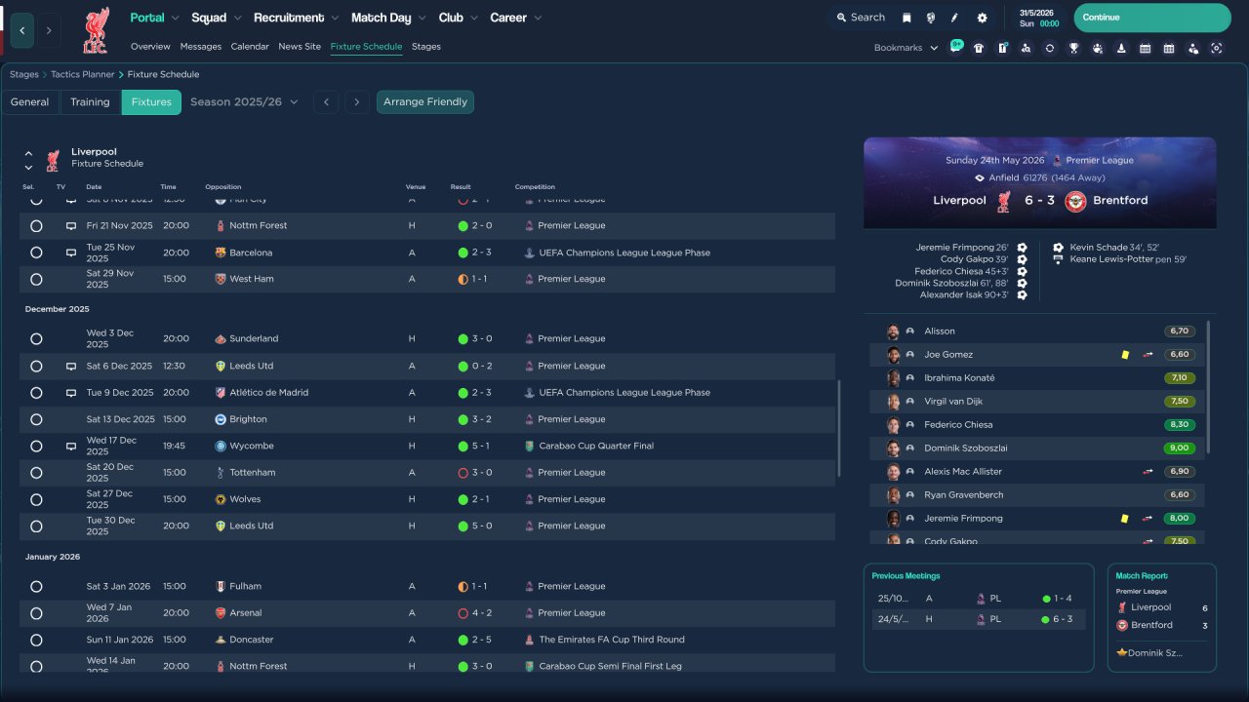Click the yellow card icon on Joe Gomez's row
The width and height of the screenshot is (1249, 702).
click(1125, 355)
